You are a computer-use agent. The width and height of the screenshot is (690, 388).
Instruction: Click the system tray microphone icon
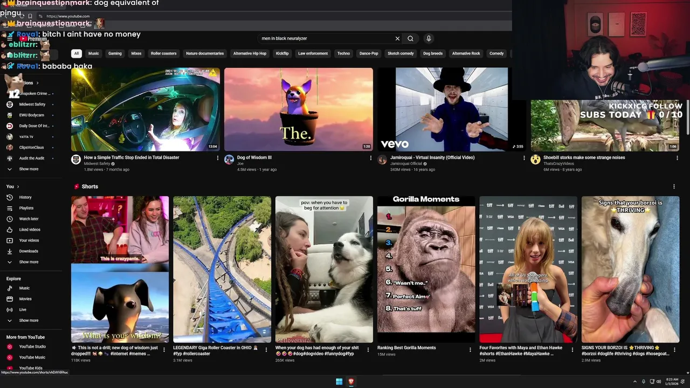point(644,382)
